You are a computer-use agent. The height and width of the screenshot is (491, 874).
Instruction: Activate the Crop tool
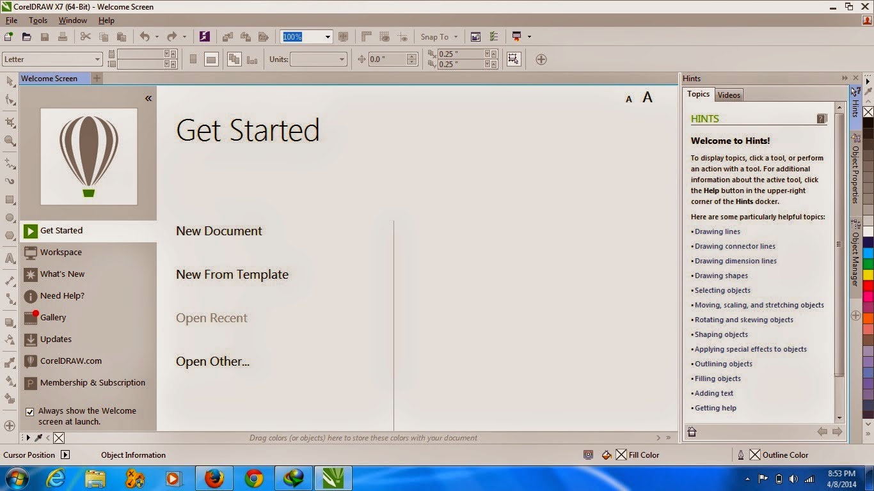tap(9, 121)
